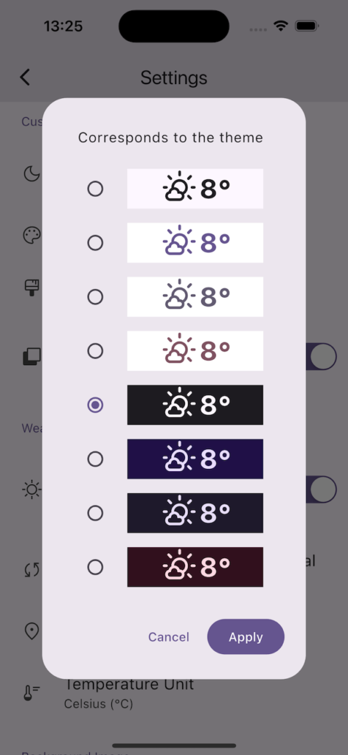
Task: Choose the selected white-on-black theme radio
Action: tap(95, 405)
